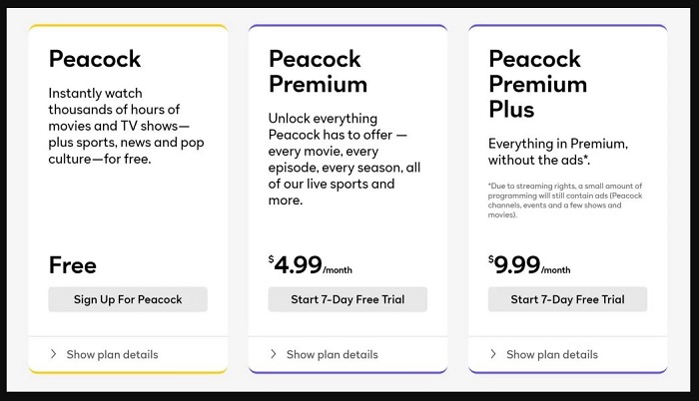
Task: Click the 9.99 price amount
Action: (517, 265)
